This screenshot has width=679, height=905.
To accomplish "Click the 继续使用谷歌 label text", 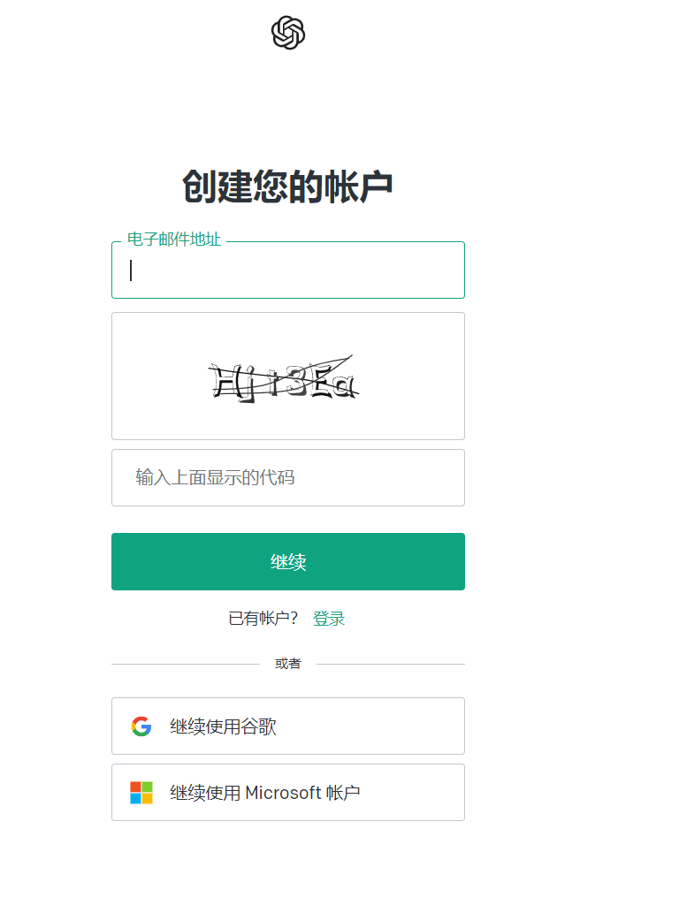I will (224, 726).
